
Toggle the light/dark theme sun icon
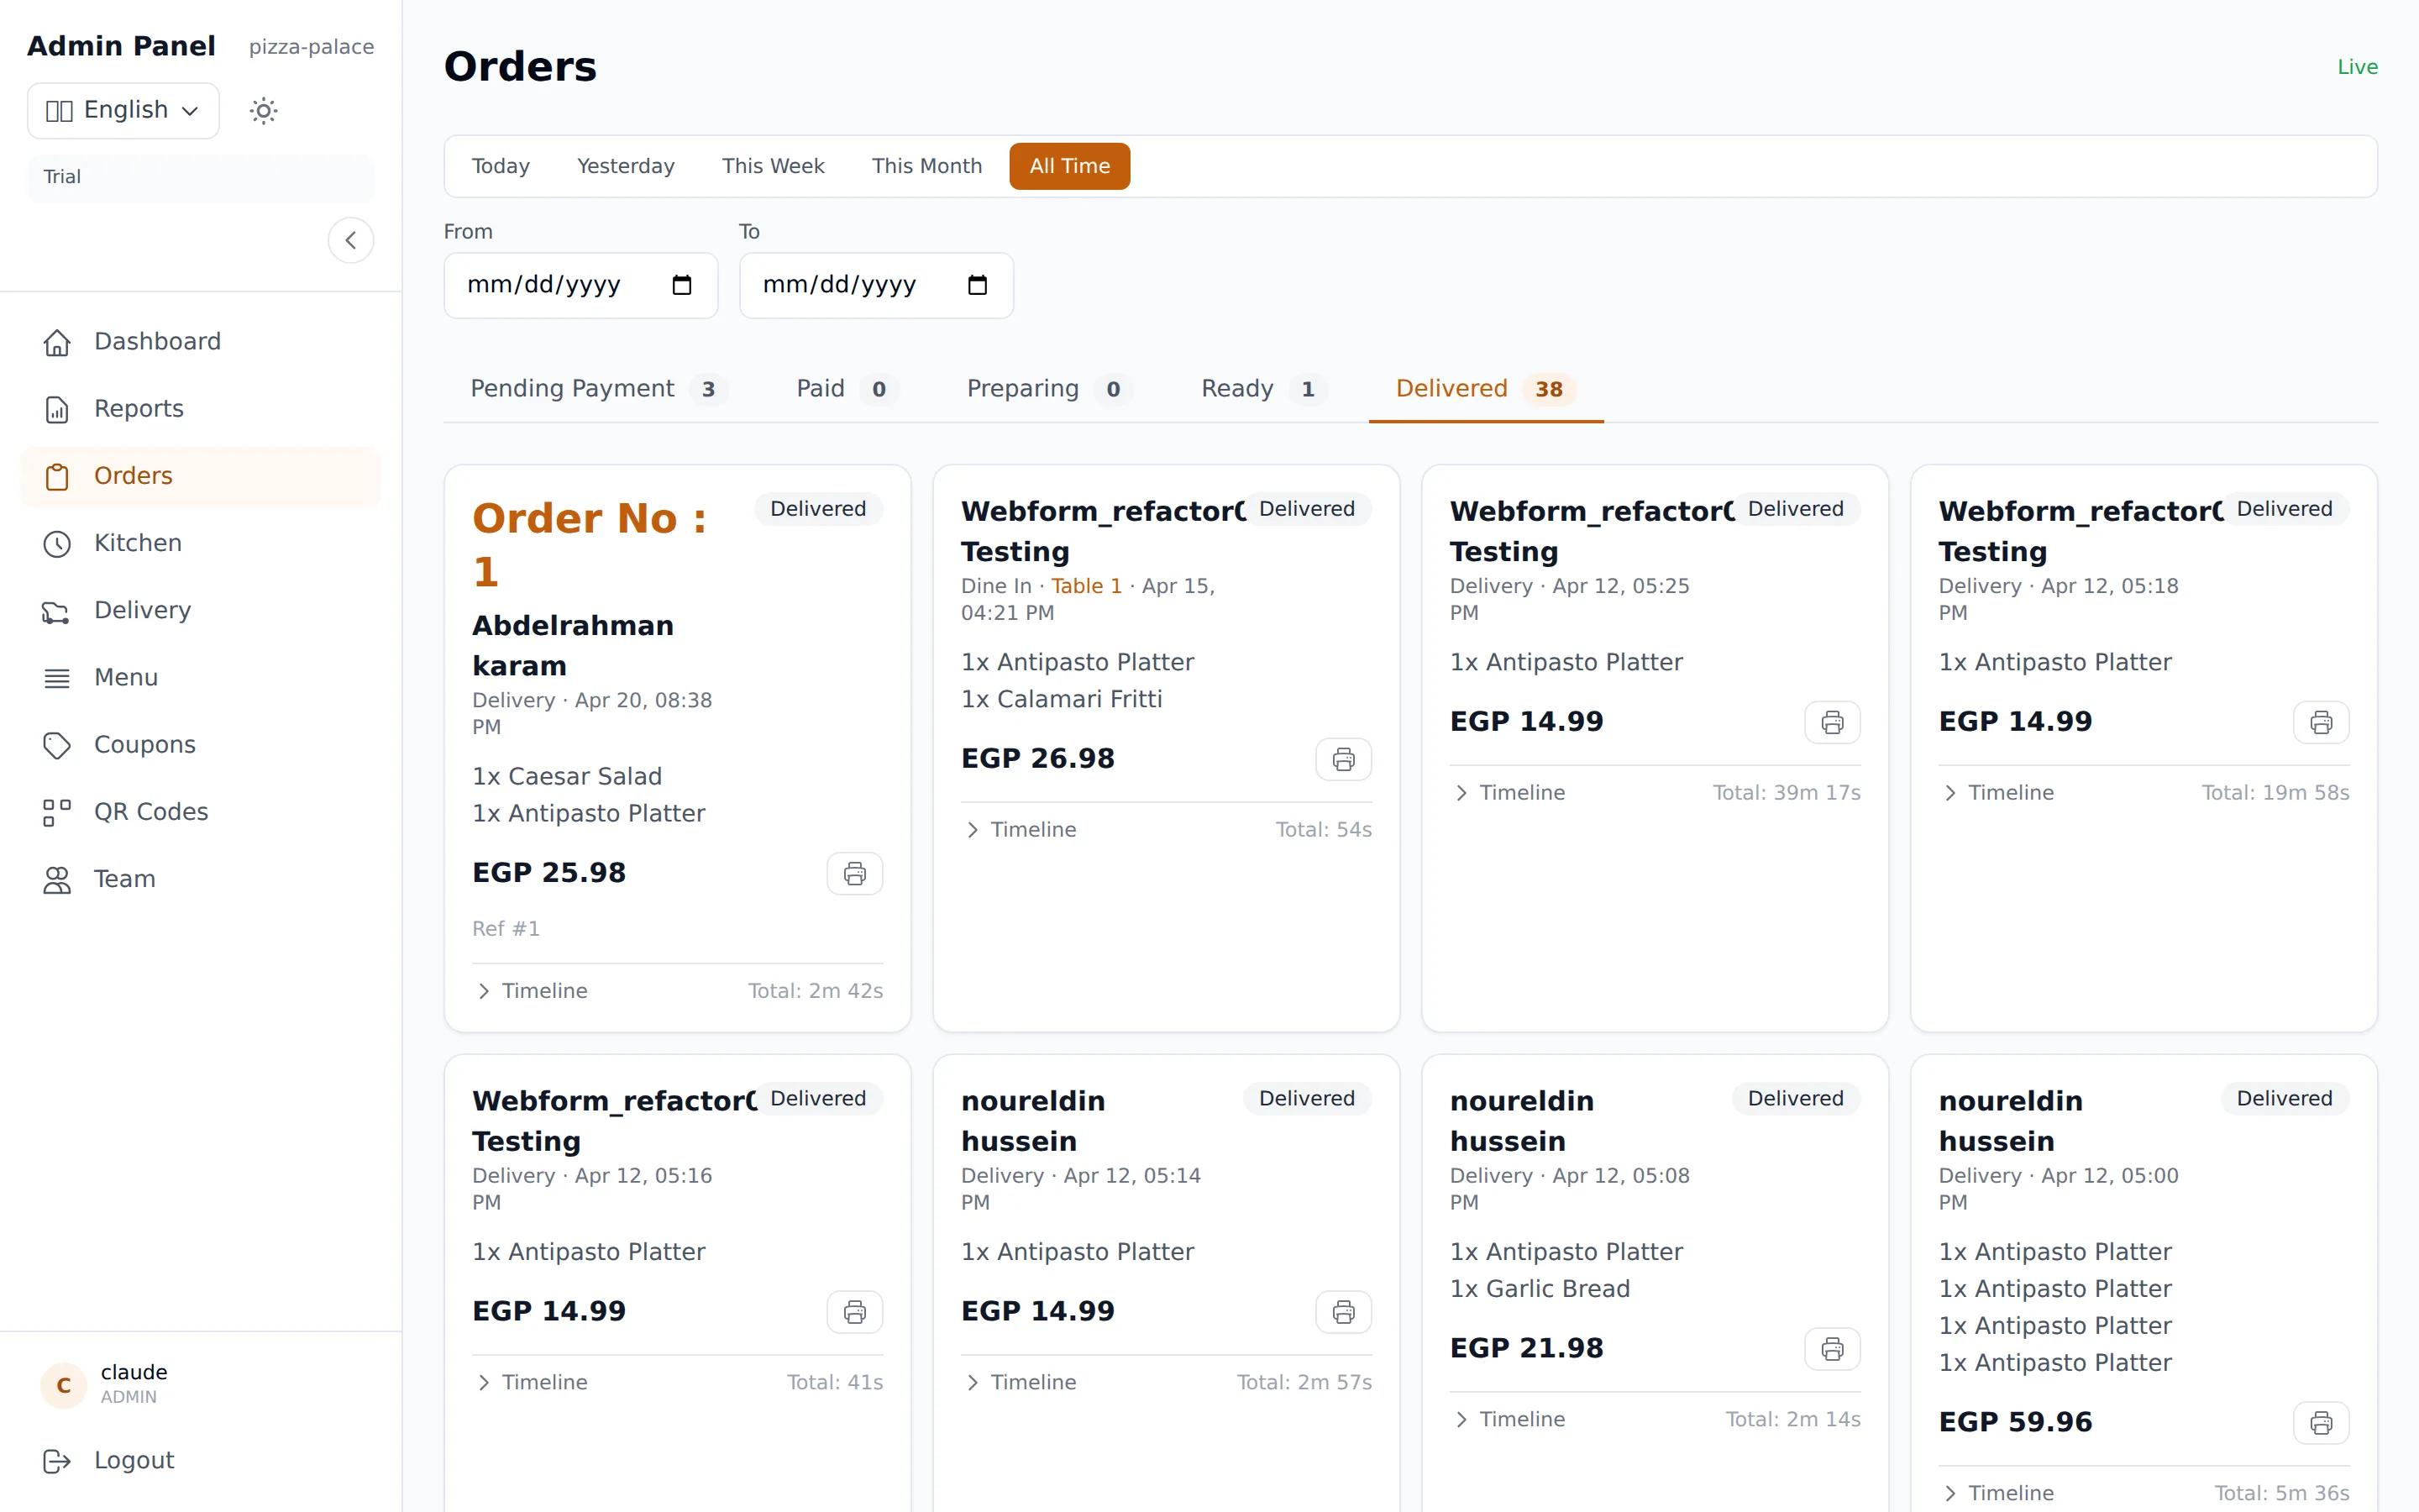click(x=263, y=110)
